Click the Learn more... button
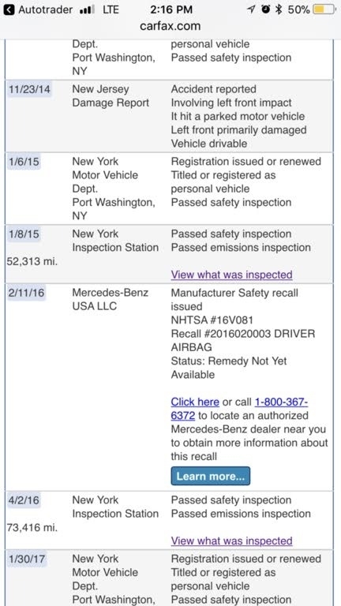 (210, 476)
